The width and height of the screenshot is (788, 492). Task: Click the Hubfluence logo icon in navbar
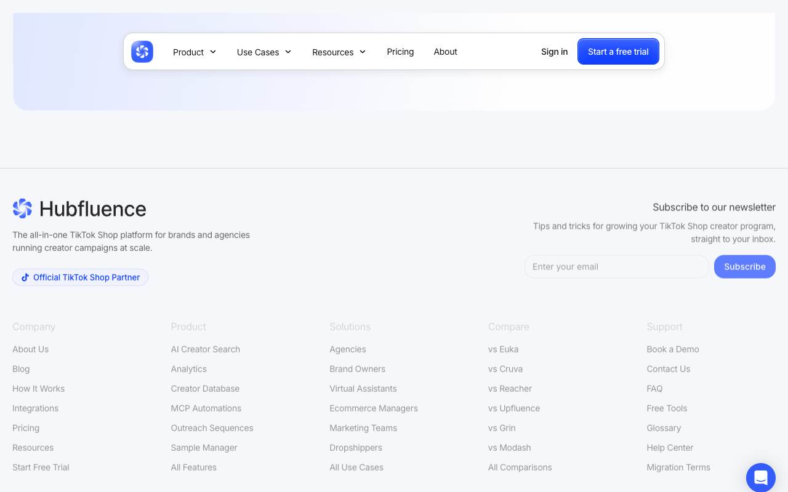click(x=142, y=52)
